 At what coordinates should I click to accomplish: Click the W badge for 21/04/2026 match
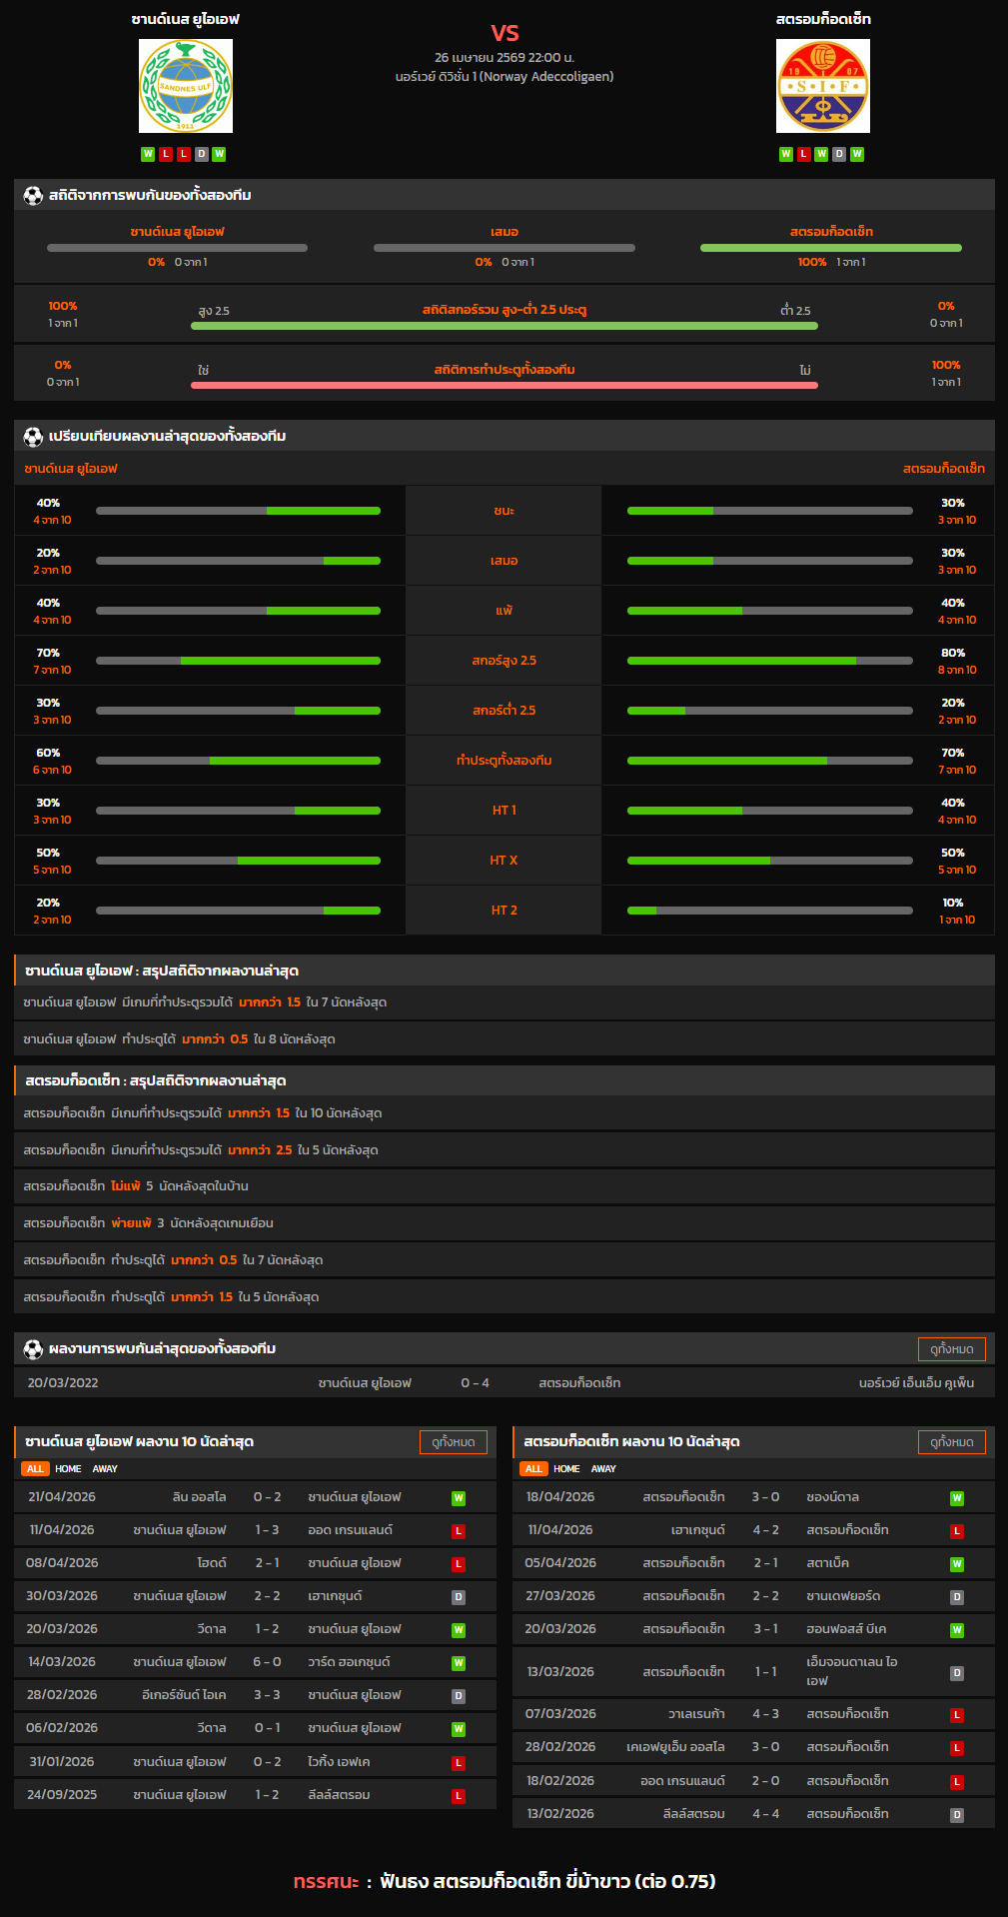[x=459, y=1498]
